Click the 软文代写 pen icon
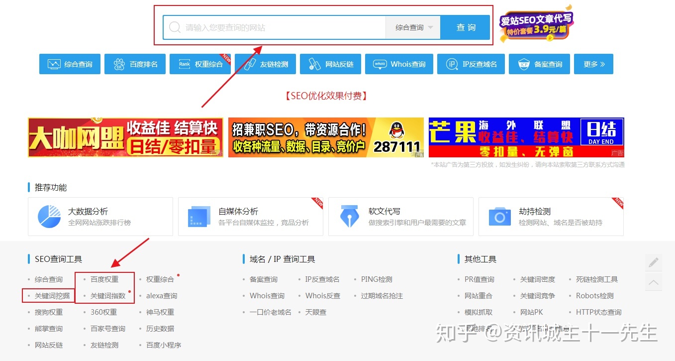Image resolution: width=675 pixels, height=361 pixels. [350, 216]
